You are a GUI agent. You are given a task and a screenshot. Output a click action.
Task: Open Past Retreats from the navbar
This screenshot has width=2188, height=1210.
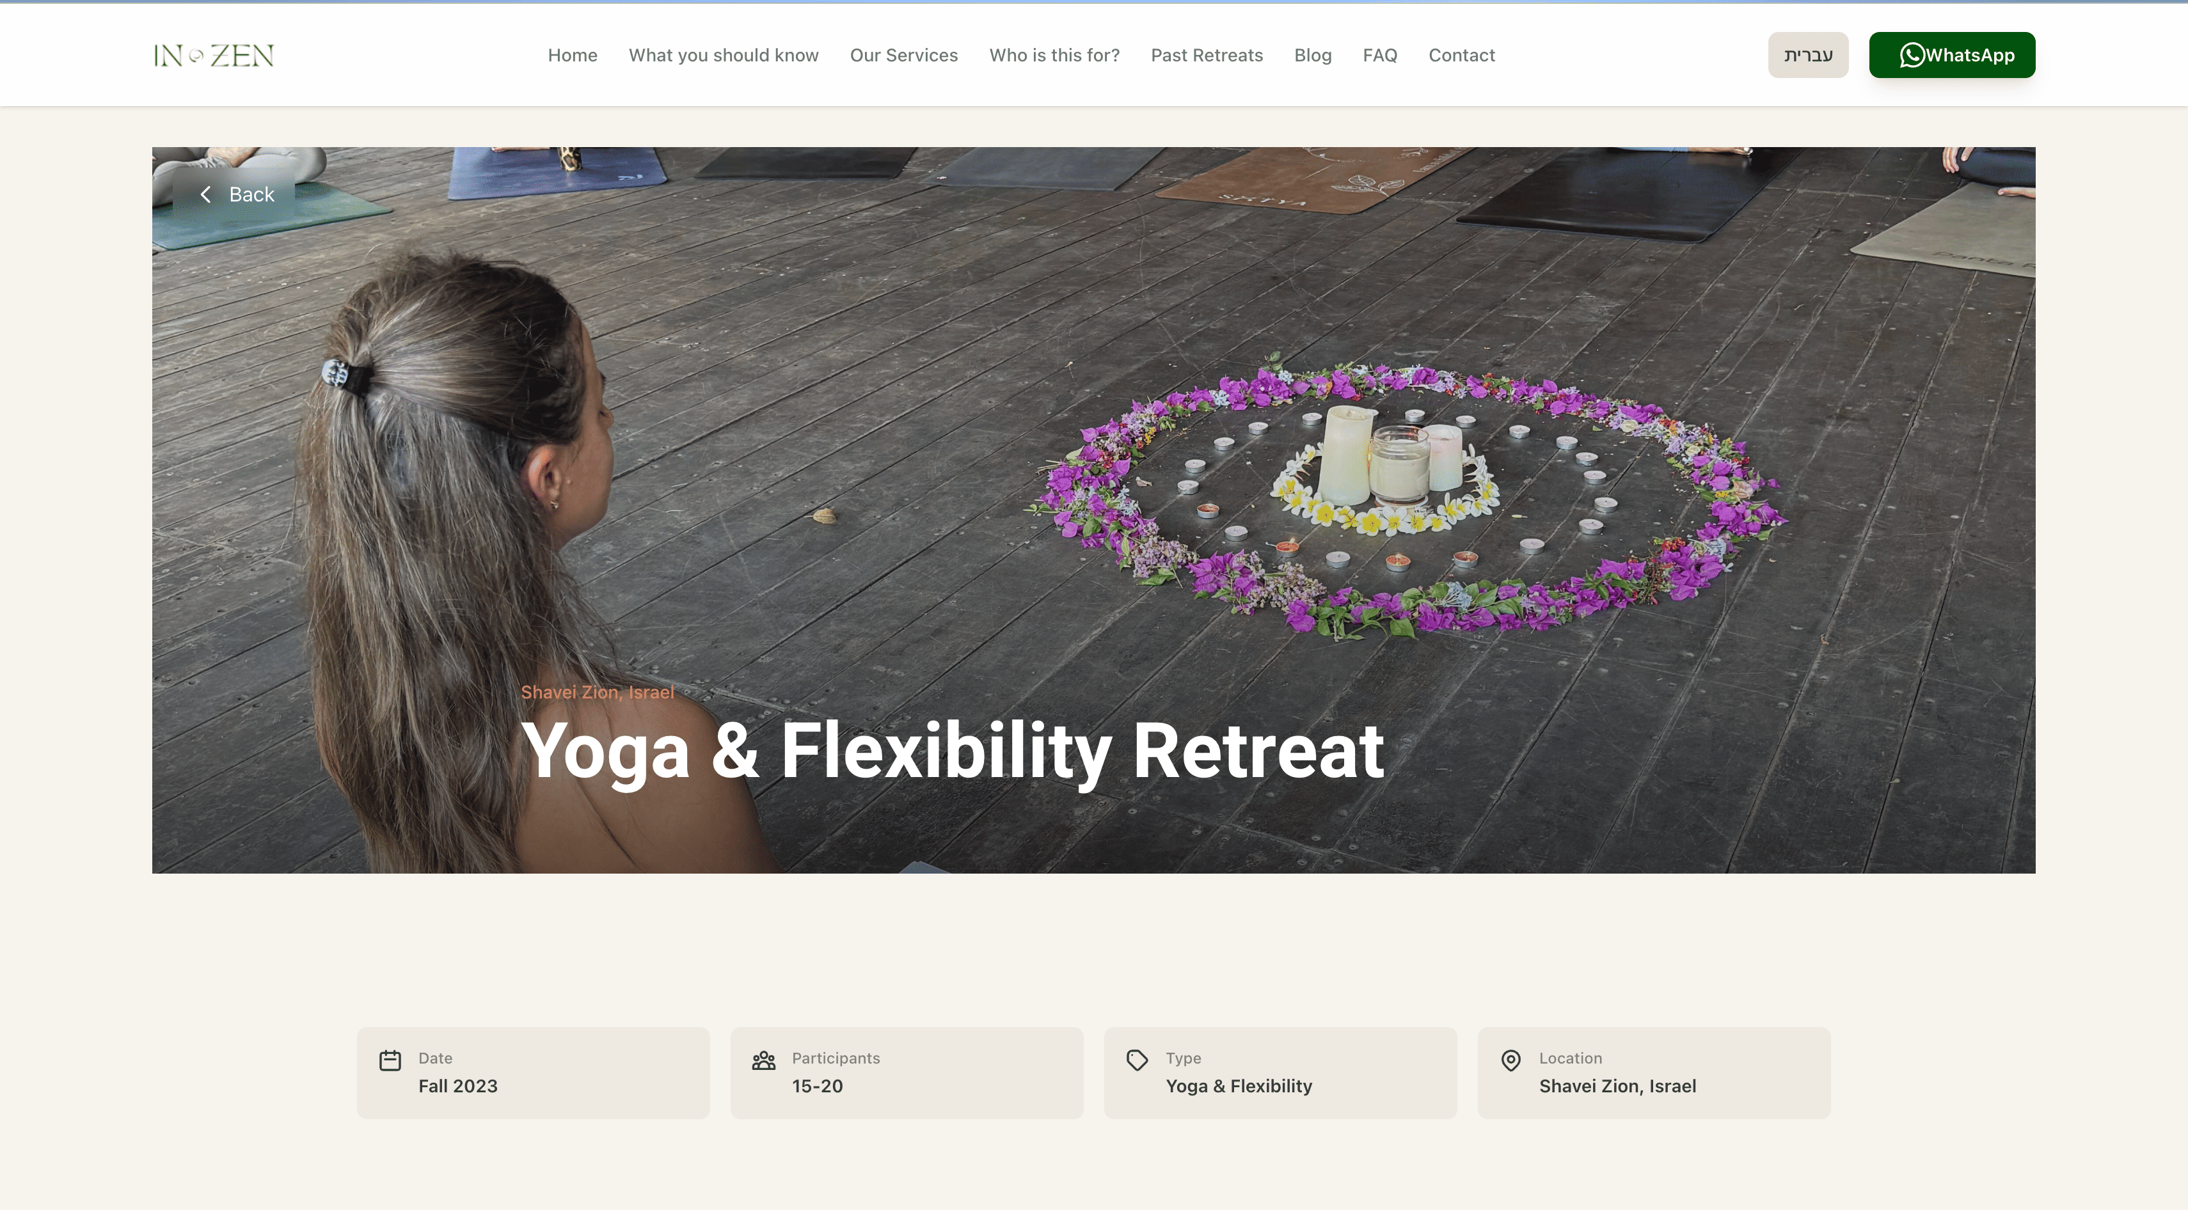click(1207, 55)
